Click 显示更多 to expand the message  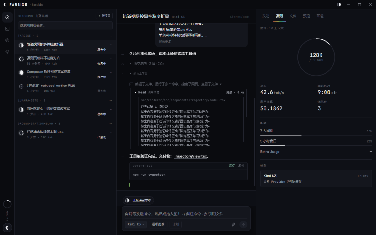coord(165,42)
